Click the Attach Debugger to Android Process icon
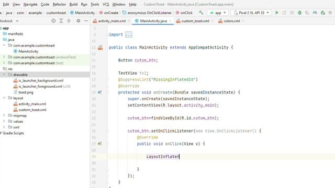This screenshot has width=335, height=188. click(x=323, y=13)
